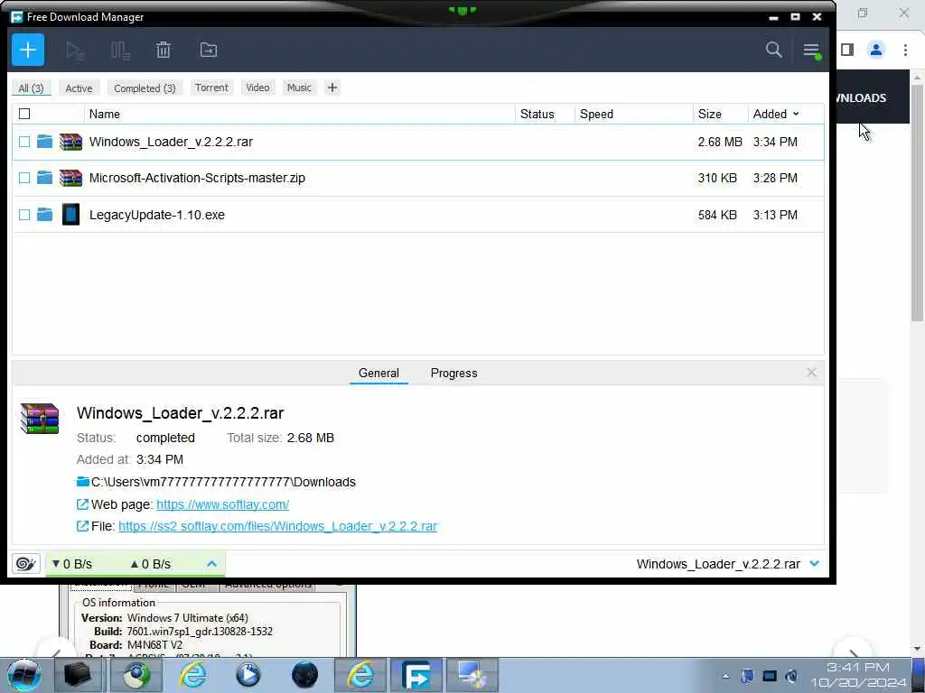This screenshot has height=693, width=925.
Task: Sort by the Added column header
Action: tap(776, 114)
